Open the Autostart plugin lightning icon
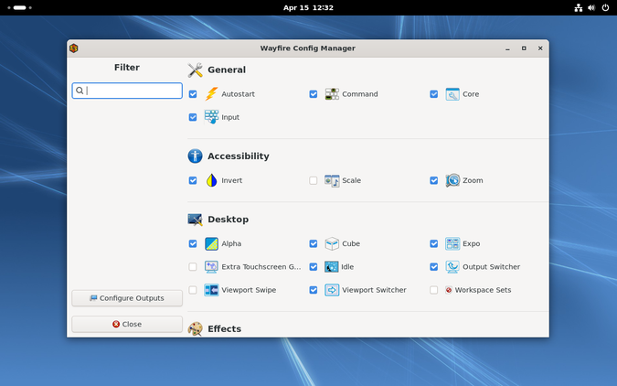Viewport: 617px width, 386px height. (x=211, y=94)
